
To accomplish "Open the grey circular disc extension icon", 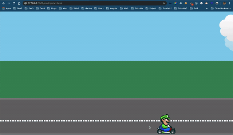I will coord(196,3).
